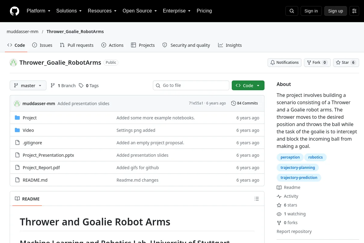Click the Project folder icon
Screen dimensions: 364x243
(x=17, y=118)
